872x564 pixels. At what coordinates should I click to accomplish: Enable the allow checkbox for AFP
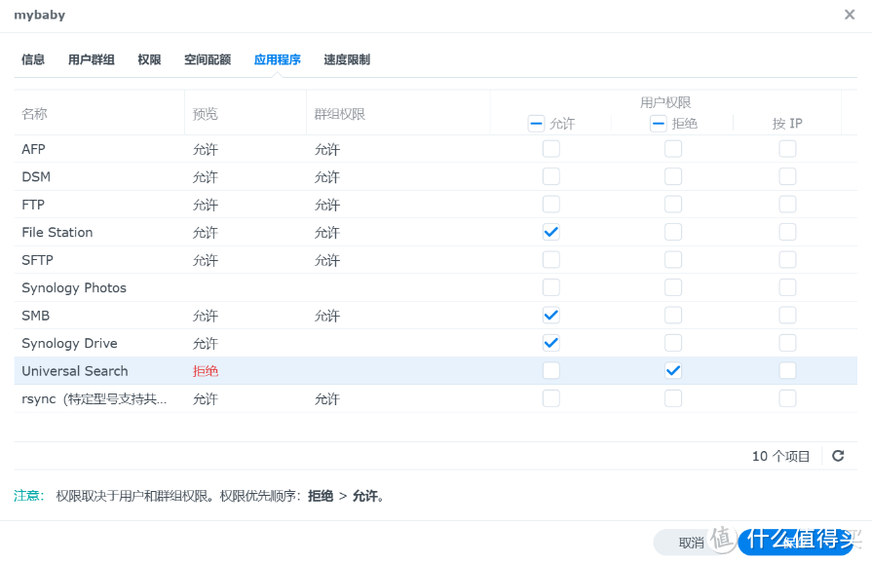click(550, 148)
